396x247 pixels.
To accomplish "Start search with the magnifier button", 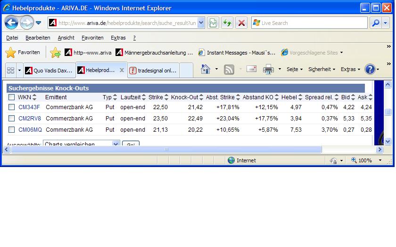I will click(376, 23).
